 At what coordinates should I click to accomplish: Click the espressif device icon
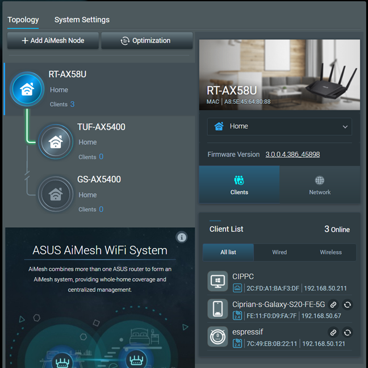tap(218, 336)
